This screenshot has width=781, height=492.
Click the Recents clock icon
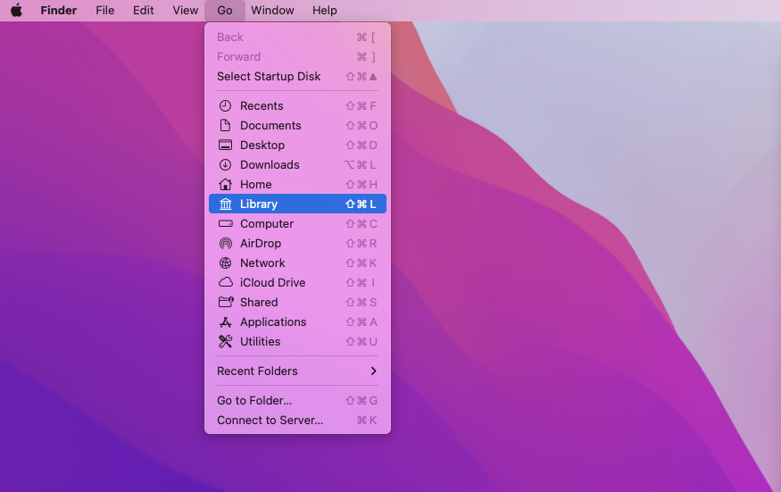coord(225,105)
